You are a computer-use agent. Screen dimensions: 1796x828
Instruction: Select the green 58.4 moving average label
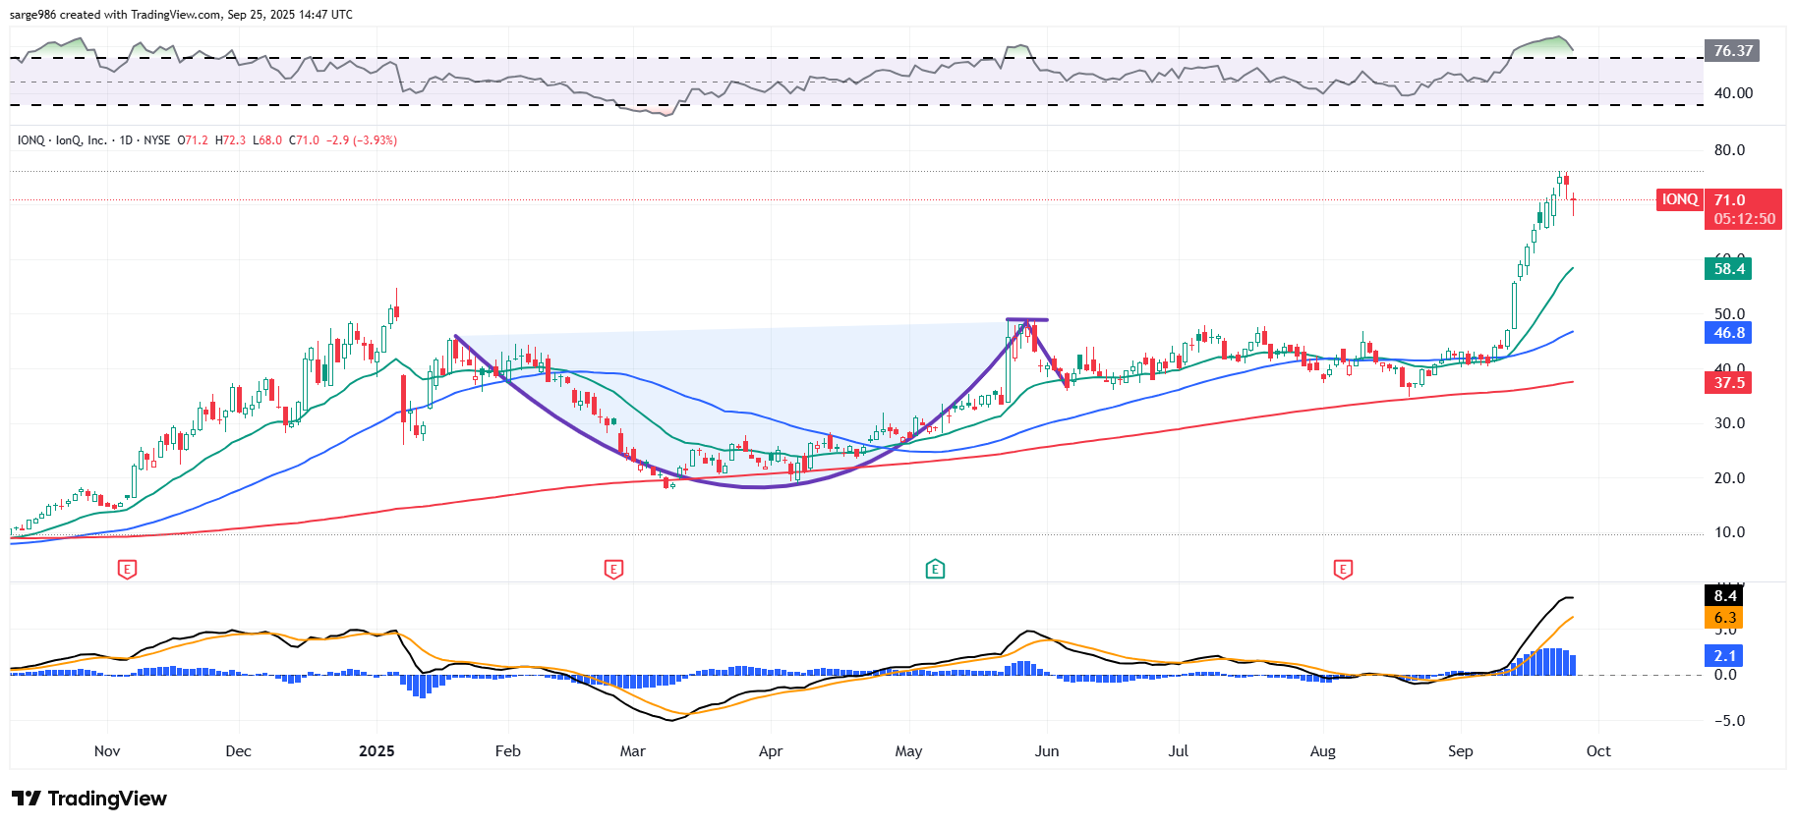pos(1728,269)
